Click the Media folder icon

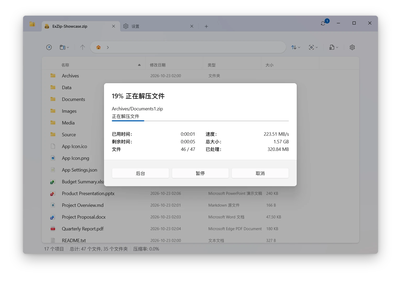(53, 123)
